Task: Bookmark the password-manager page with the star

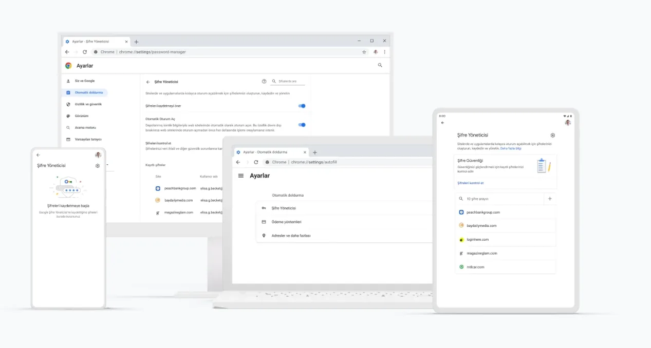Action: coord(364,52)
